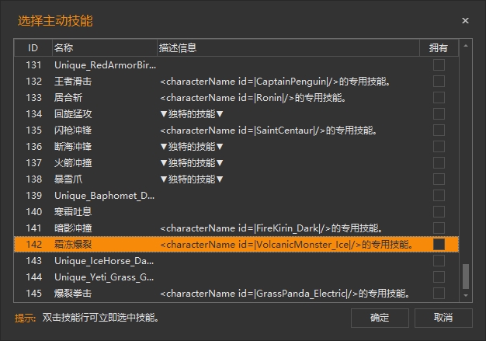Click ▼独特的技能▼ in row 136
The width and height of the screenshot is (486, 341).
pos(192,147)
